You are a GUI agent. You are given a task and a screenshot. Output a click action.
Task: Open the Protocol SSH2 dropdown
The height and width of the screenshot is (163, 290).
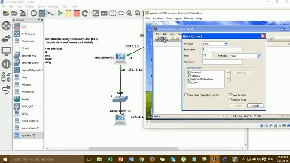point(226,44)
